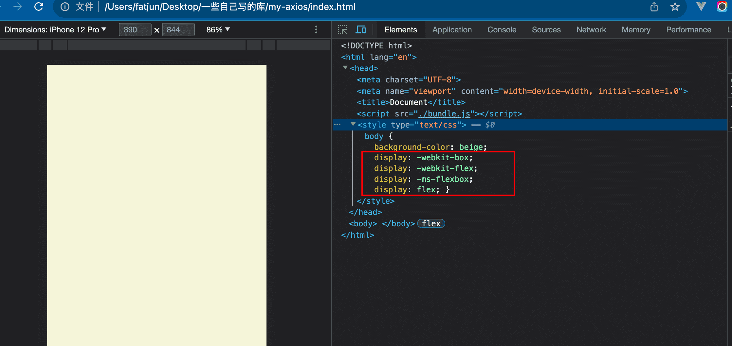Image resolution: width=732 pixels, height=346 pixels.
Task: Click the closing </style> tag
Action: click(x=375, y=201)
